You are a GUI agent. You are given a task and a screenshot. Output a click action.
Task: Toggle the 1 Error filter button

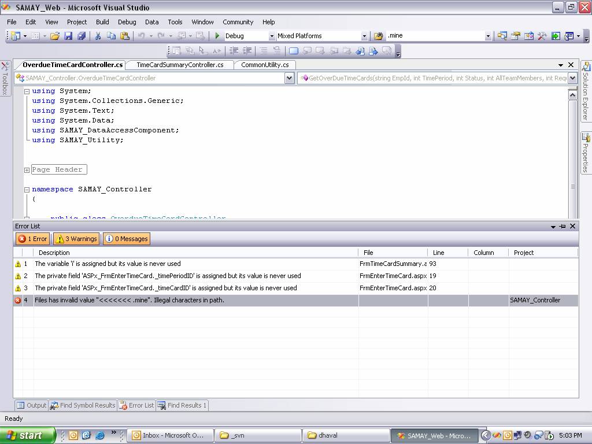tap(33, 239)
